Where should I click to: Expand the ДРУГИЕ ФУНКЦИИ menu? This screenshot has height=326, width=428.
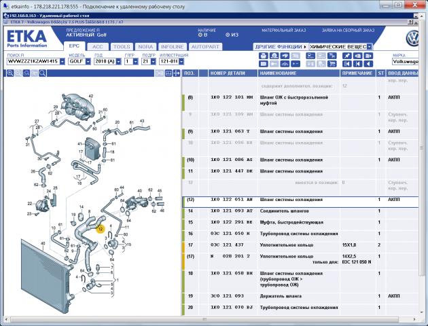coord(281,47)
